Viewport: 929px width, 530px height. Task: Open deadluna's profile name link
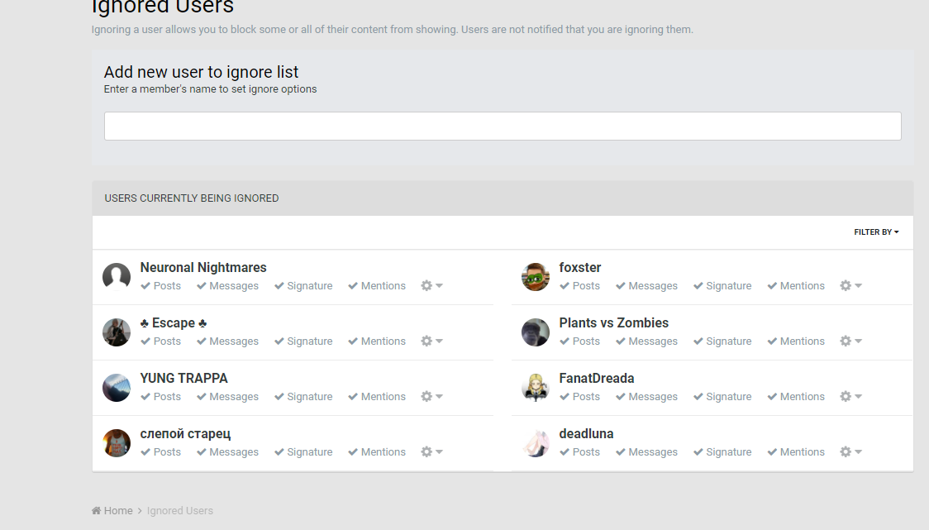click(586, 434)
